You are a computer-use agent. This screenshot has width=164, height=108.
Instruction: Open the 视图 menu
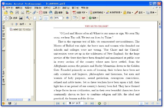coord(28,8)
